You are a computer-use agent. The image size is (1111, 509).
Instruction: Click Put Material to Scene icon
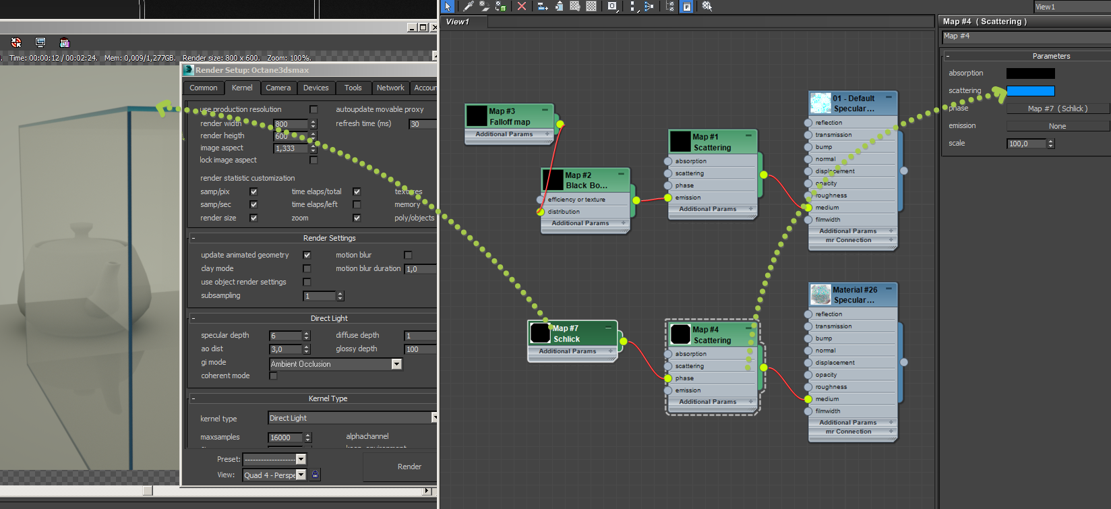click(484, 6)
